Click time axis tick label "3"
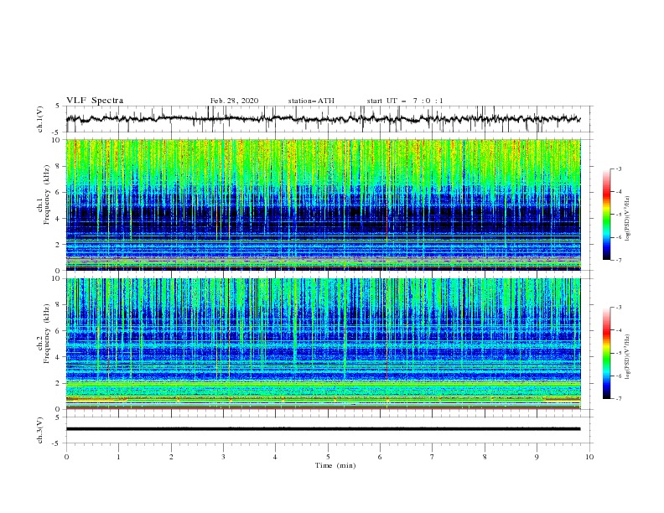Screen dimensions: 664x513 pyautogui.click(x=223, y=457)
